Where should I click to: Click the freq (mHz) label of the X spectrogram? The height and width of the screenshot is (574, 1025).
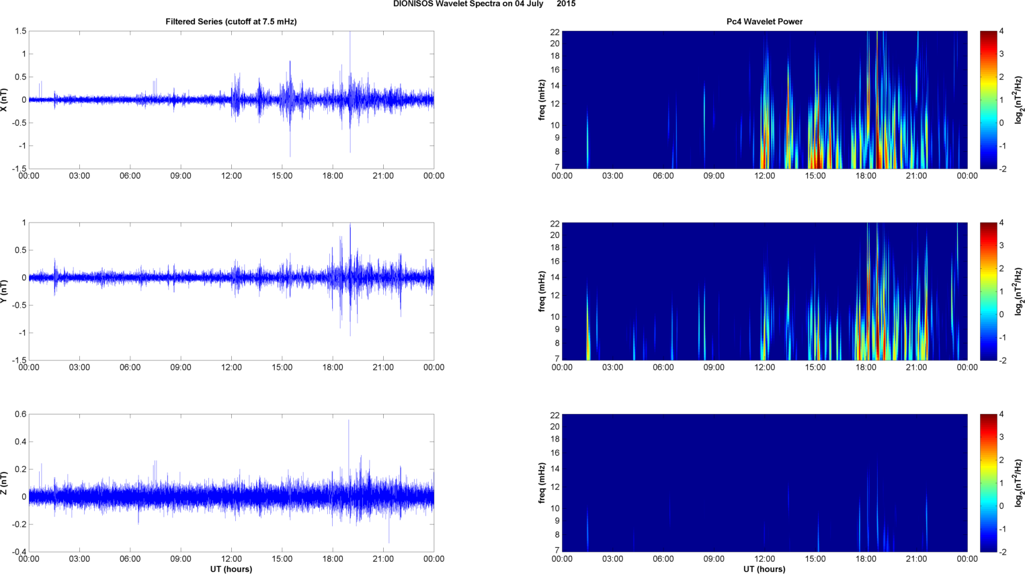click(x=542, y=100)
